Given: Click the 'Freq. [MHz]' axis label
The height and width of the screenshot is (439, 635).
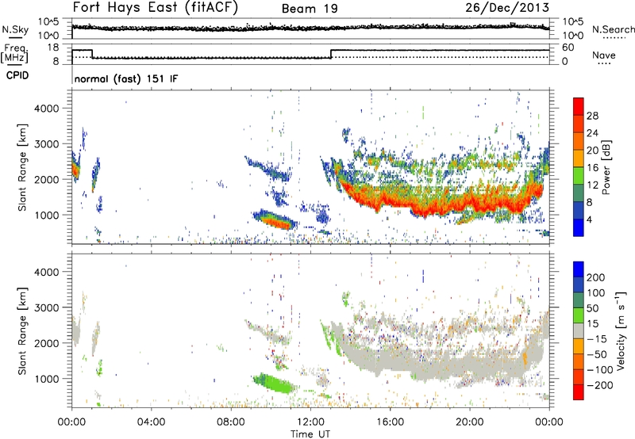Looking at the screenshot, I should click(x=15, y=53).
